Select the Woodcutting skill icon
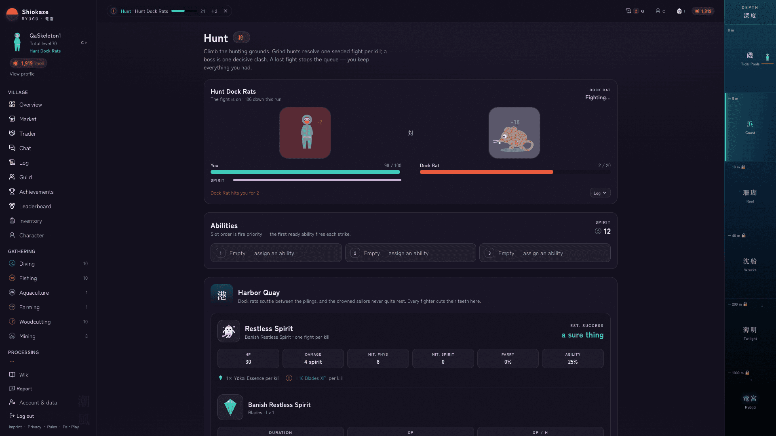 [x=12, y=322]
